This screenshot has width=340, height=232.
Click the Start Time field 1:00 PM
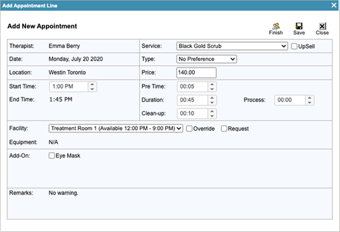click(69, 86)
